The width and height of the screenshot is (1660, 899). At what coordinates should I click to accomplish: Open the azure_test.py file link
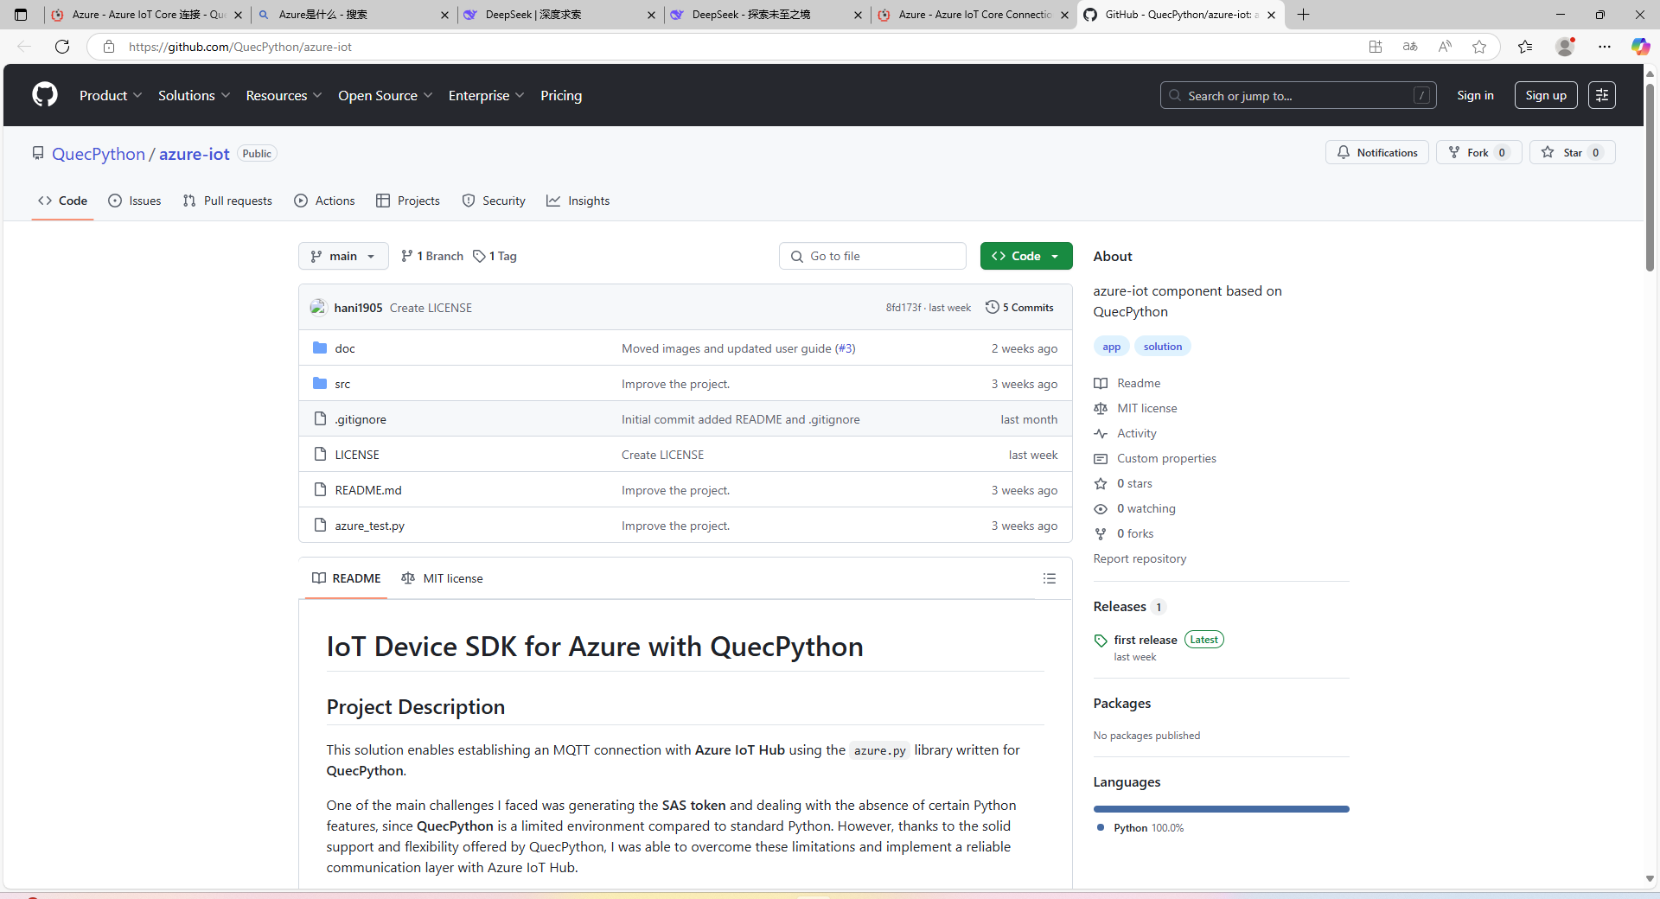pos(369,526)
